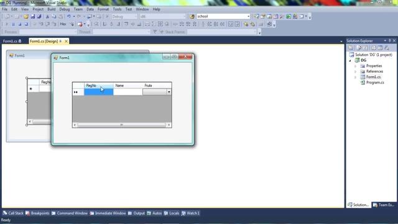Click the Stop Debugging square icon
The height and width of the screenshot is (224, 398).
pos(20,24)
